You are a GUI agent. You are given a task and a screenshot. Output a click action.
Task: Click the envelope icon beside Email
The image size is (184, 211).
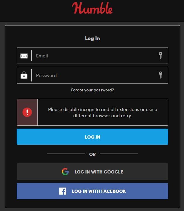tap(24, 56)
